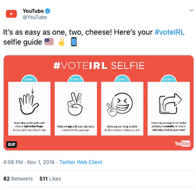Viewport: 196px width, 190px height.
Task: Click the Step 2 peace sign illustration
Action: (75, 104)
